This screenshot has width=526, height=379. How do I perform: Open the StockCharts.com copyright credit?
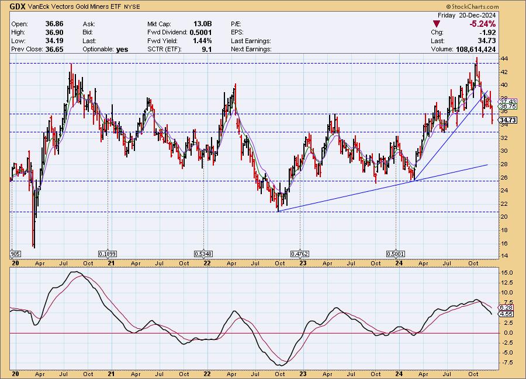click(472, 6)
